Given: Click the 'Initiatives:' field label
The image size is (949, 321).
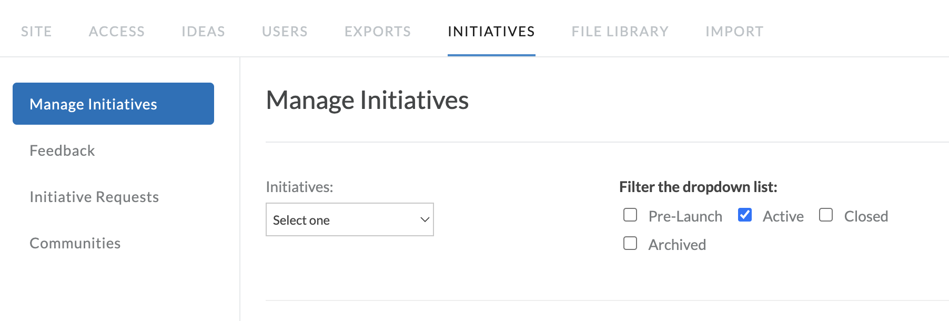Looking at the screenshot, I should point(299,187).
